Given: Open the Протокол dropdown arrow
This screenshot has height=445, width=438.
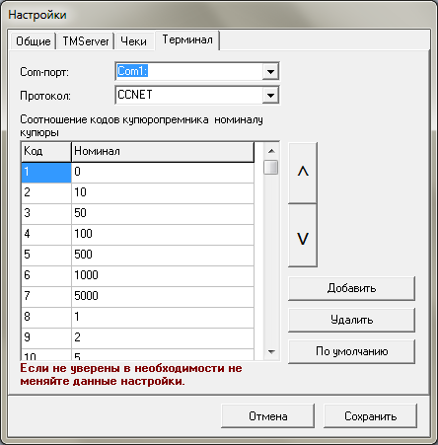Looking at the screenshot, I should click(x=270, y=96).
